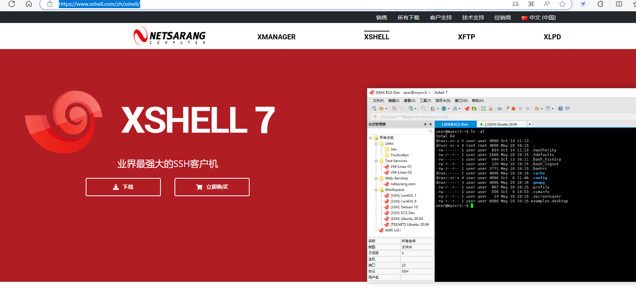Select the URL in the address bar
636x297 pixels.
pos(99,4)
